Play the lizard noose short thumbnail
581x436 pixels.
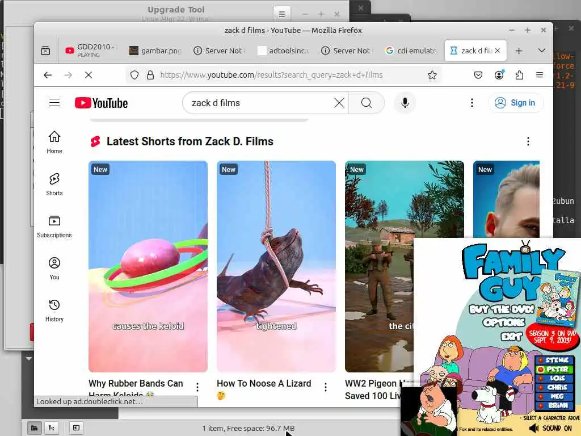pyautogui.click(x=276, y=266)
